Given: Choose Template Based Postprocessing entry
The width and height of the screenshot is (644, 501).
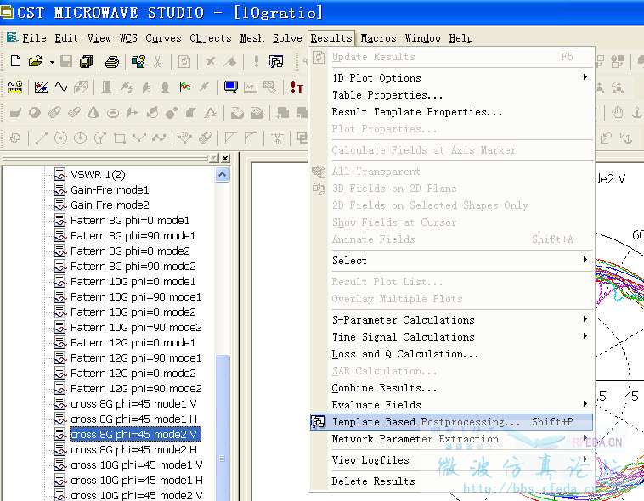Looking at the screenshot, I should tap(451, 422).
